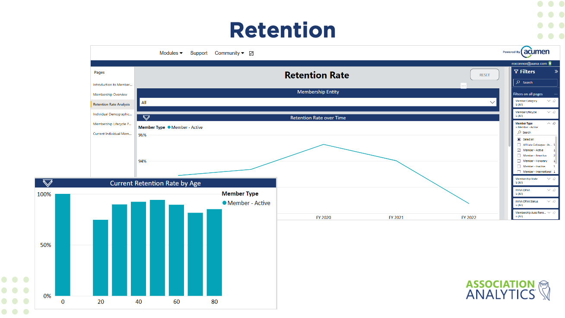
Task: Click the funnel icon on Current Retention Rate chart
Action: [x=48, y=183]
